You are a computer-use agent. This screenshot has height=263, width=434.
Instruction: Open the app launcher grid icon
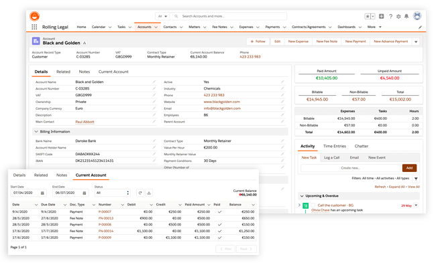pyautogui.click(x=34, y=27)
